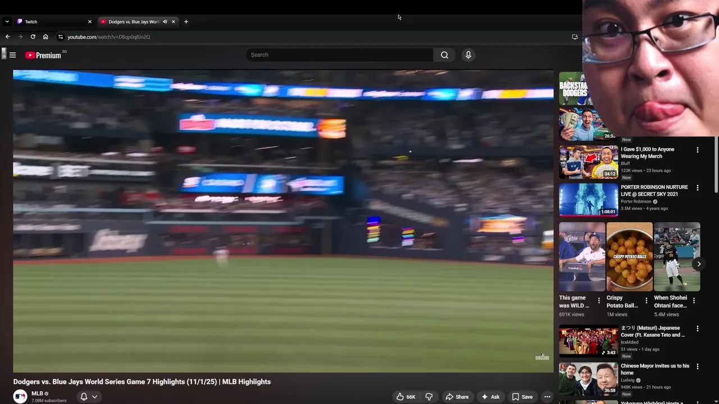The width and height of the screenshot is (719, 404).
Task: Open more actions menu beside Save
Action: [547, 397]
